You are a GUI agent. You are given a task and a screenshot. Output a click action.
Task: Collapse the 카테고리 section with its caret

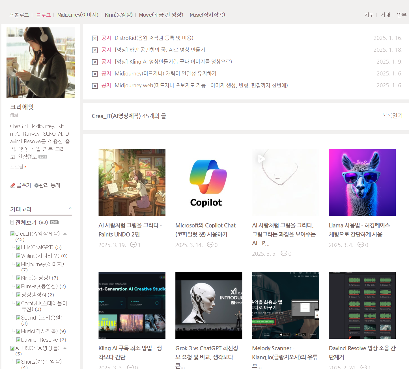click(x=70, y=209)
